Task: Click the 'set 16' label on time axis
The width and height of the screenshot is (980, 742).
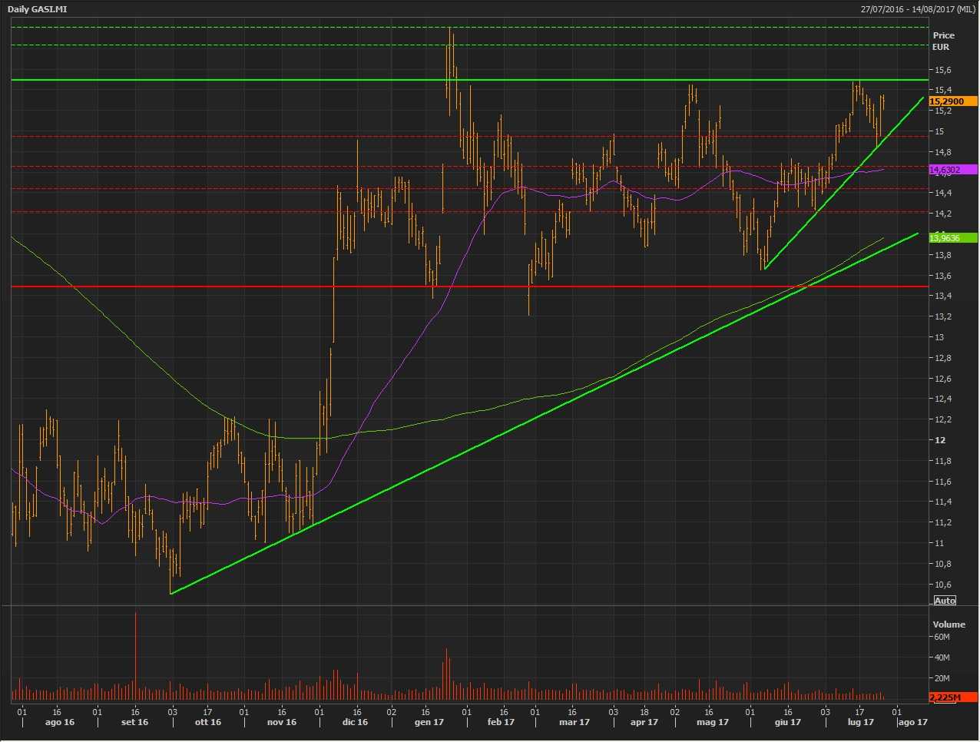Action: click(x=134, y=722)
